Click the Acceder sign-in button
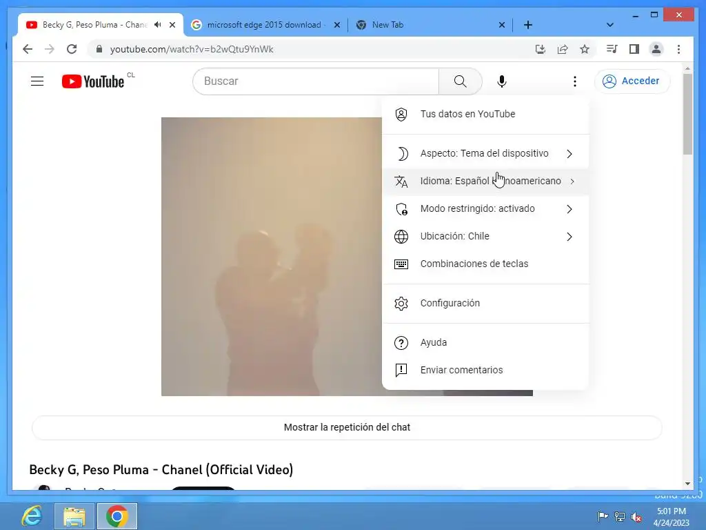The width and height of the screenshot is (706, 530). tap(632, 81)
